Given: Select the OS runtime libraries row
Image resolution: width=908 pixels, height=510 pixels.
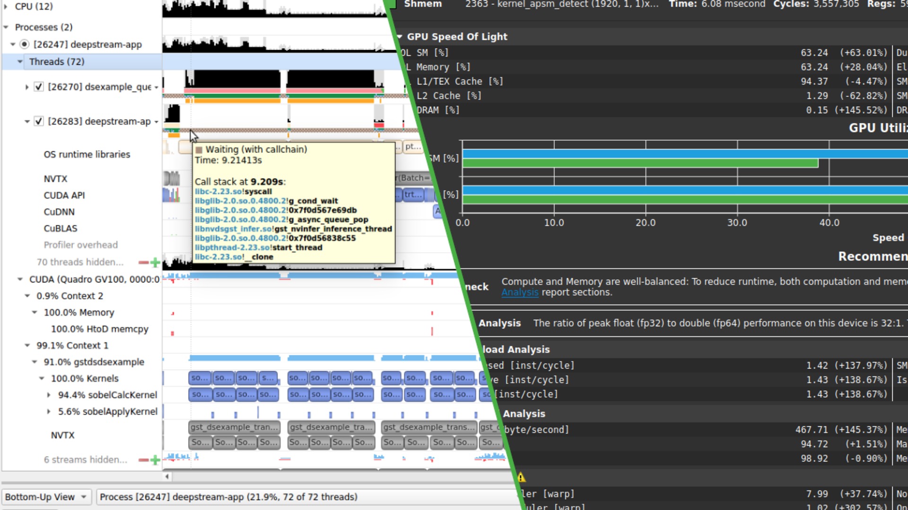Looking at the screenshot, I should pos(87,154).
